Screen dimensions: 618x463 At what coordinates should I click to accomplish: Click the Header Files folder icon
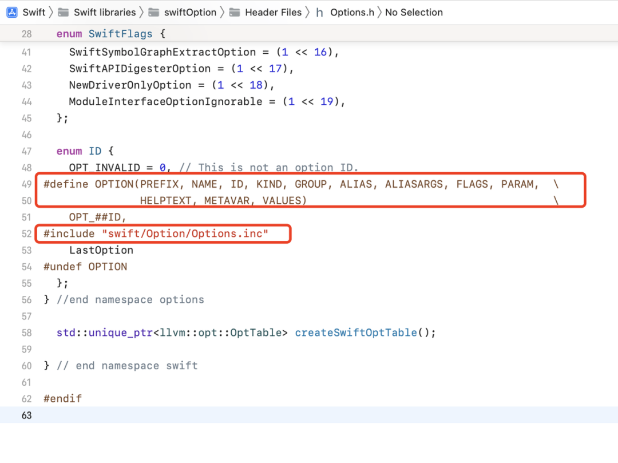pyautogui.click(x=235, y=12)
